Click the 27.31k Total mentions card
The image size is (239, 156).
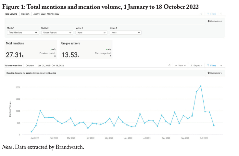tap(31, 50)
